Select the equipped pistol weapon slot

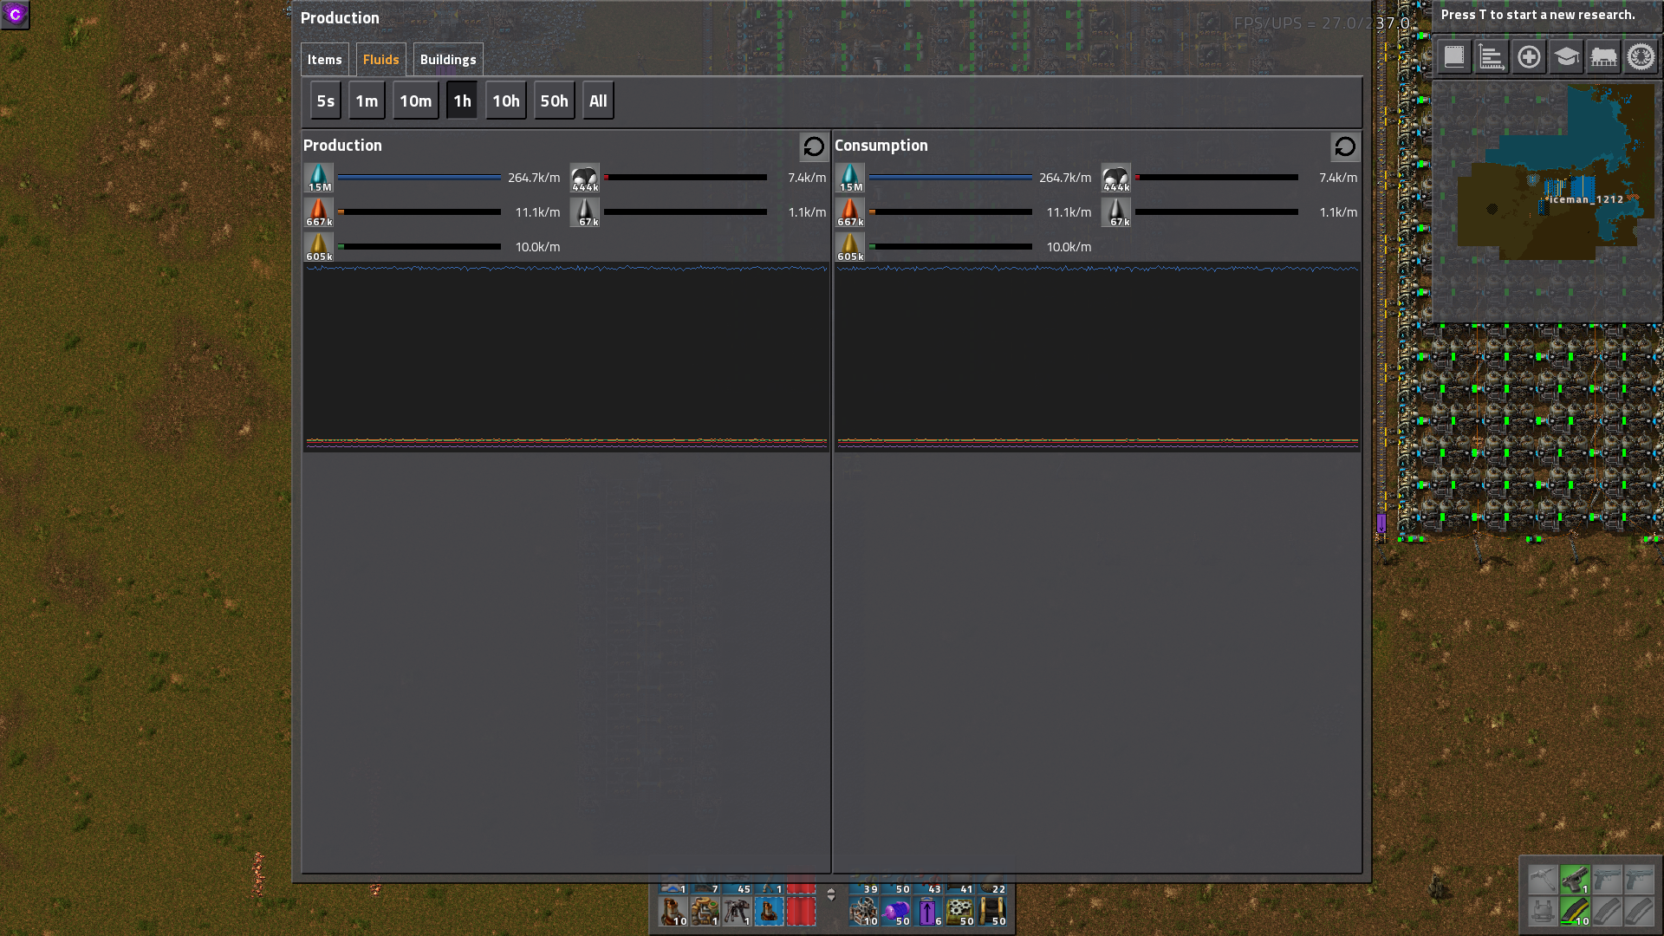coord(1575,880)
